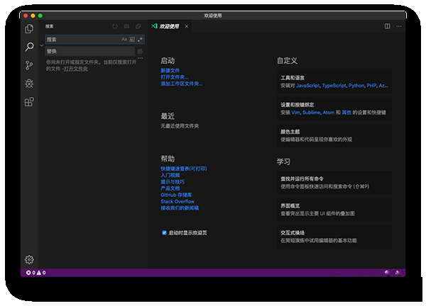
Task: Open the editor More Actions ellipsis menu
Action: point(399,26)
